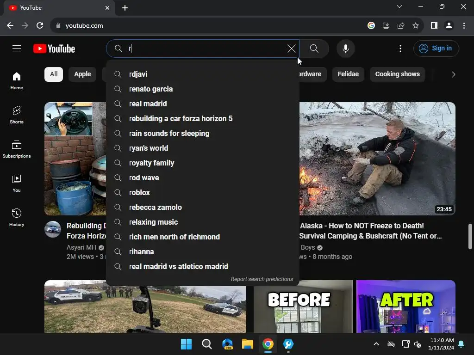The image size is (474, 355).
Task: Bookmark this tab with star icon
Action: pos(416,26)
